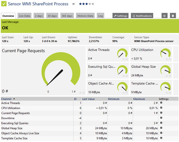Click the large Current Page Requests gauge
The height and width of the screenshot is (142, 179).
[61, 69]
